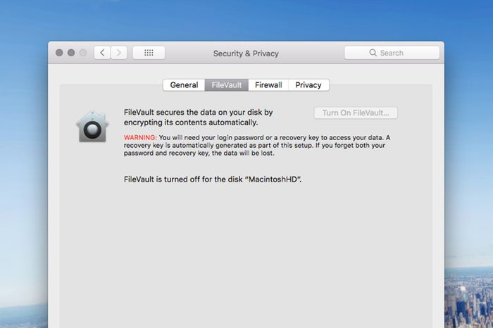Click the Security & Privacy window title
This screenshot has height=328, width=493.
(246, 53)
